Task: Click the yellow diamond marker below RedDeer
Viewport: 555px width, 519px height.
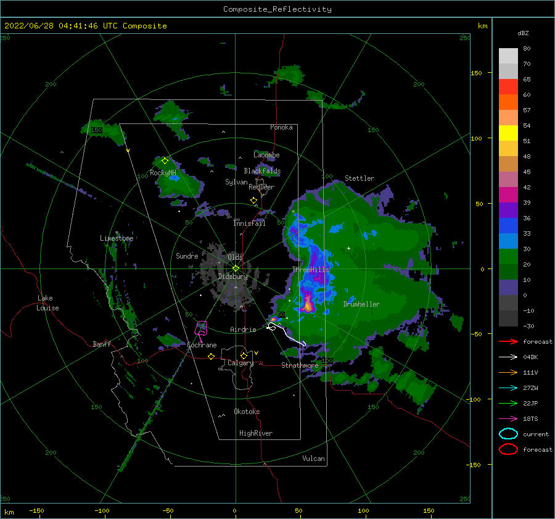Action: [x=253, y=201]
